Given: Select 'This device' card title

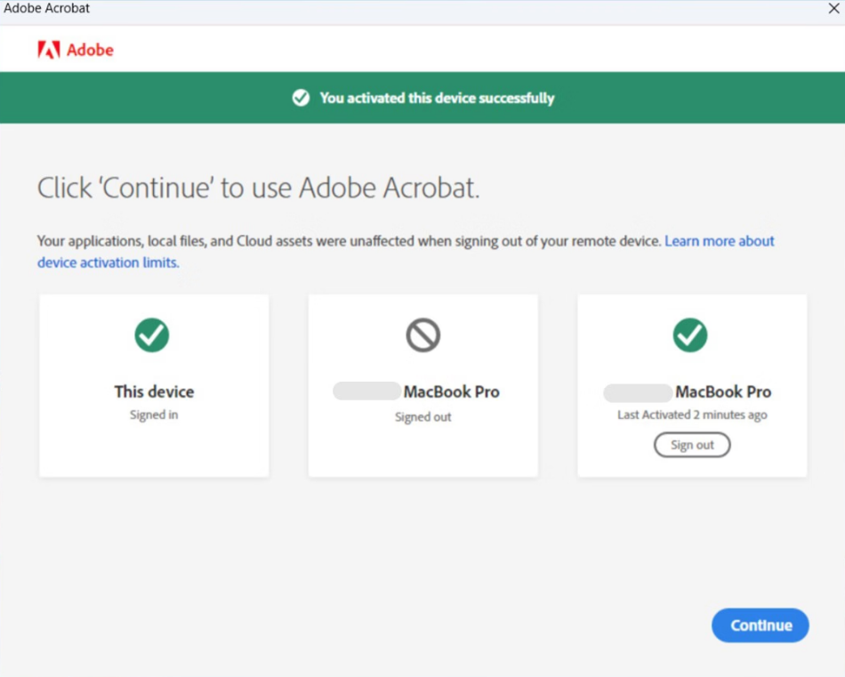Looking at the screenshot, I should [154, 391].
